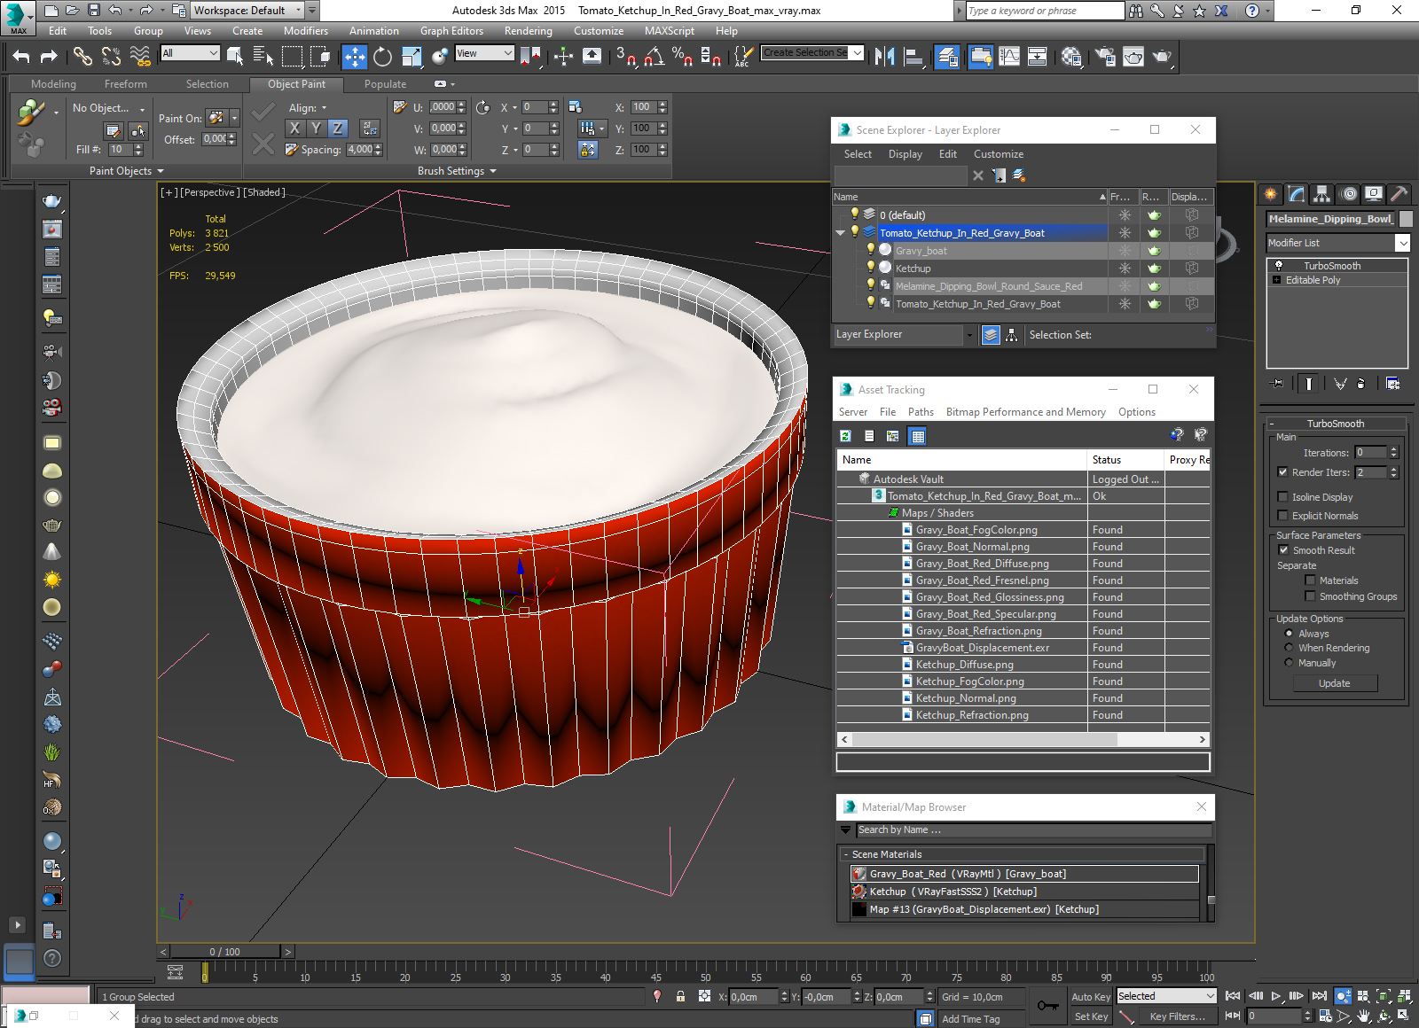Click the Paint brush icon in Object Paint

click(x=31, y=113)
